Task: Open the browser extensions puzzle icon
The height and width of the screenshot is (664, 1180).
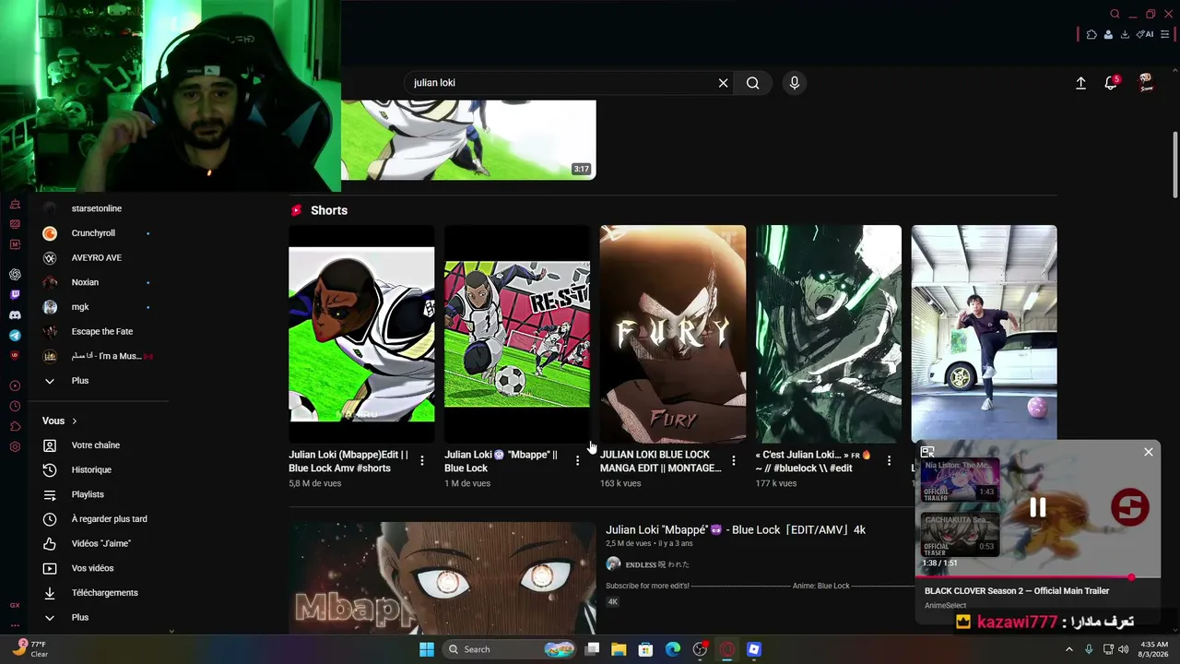Action: [x=1091, y=34]
